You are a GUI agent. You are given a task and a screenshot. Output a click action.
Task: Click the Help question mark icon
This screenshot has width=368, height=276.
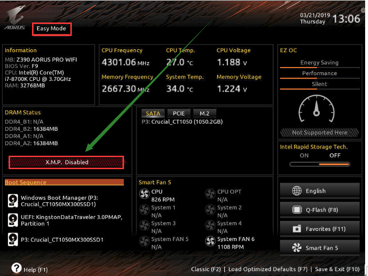[x=16, y=268]
